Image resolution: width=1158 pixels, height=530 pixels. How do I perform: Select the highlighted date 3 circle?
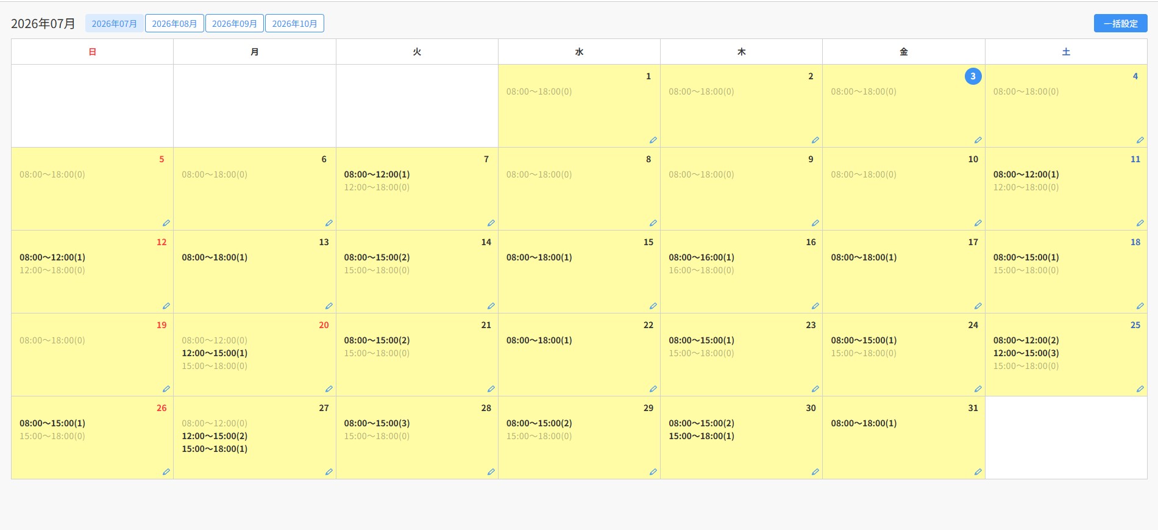tap(973, 76)
